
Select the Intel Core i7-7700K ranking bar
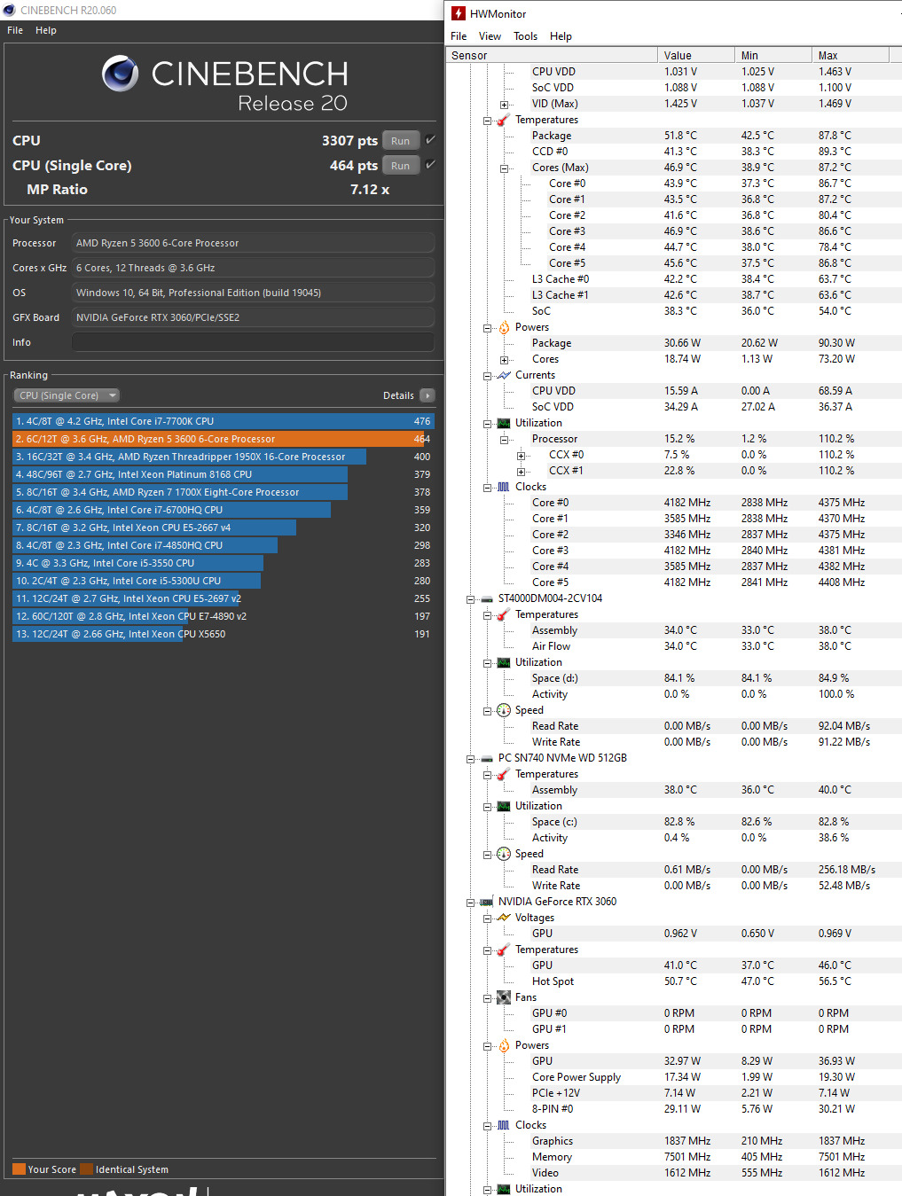pos(224,421)
